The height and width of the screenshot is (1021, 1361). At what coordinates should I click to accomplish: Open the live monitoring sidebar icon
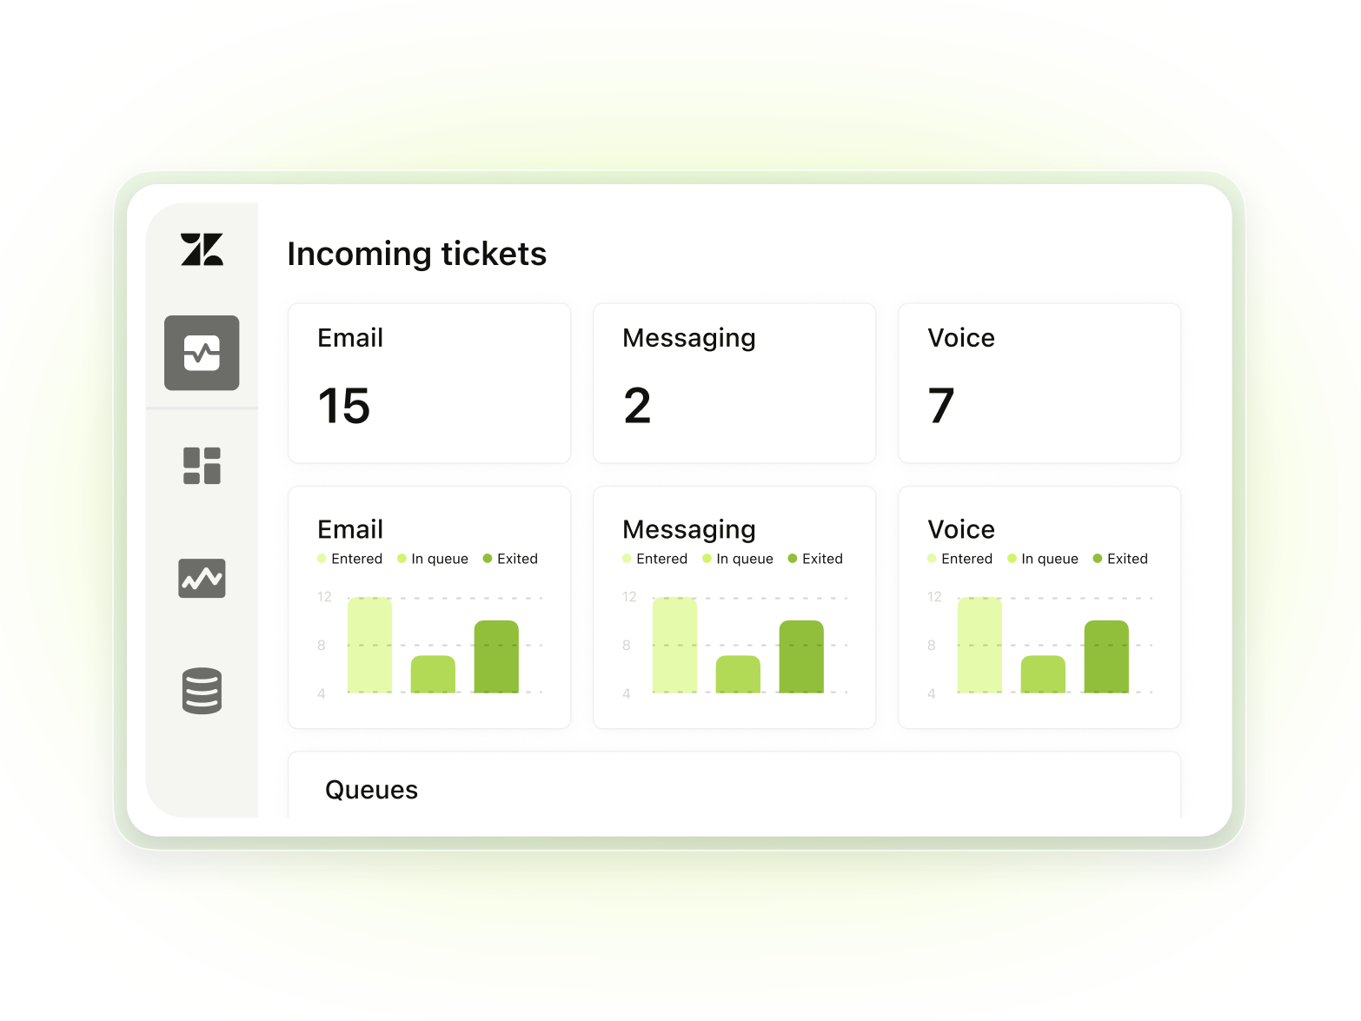202,353
